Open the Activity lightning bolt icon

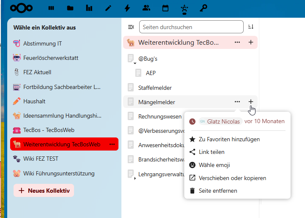point(127,8)
